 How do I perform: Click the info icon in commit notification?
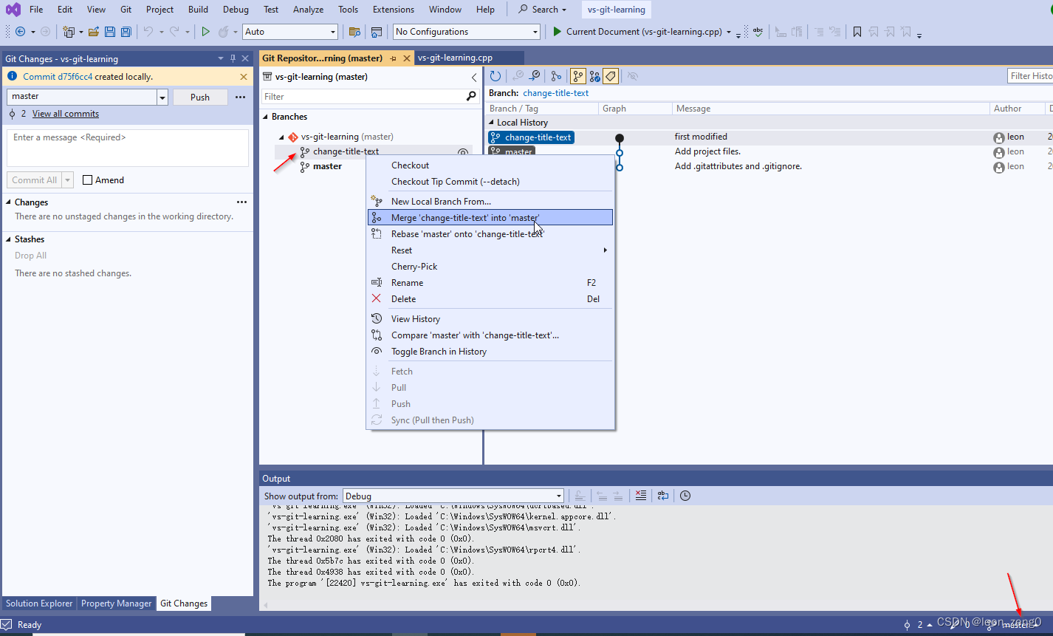point(13,76)
